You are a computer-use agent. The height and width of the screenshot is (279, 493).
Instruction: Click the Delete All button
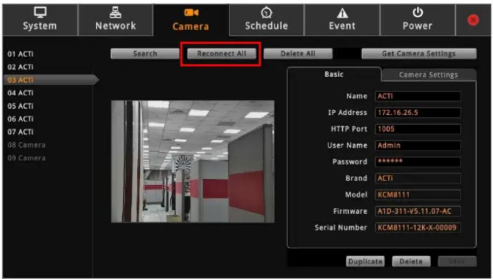click(298, 53)
